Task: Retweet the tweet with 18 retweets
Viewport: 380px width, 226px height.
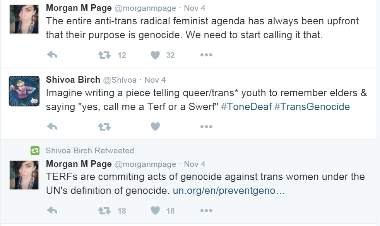Action: click(x=104, y=210)
